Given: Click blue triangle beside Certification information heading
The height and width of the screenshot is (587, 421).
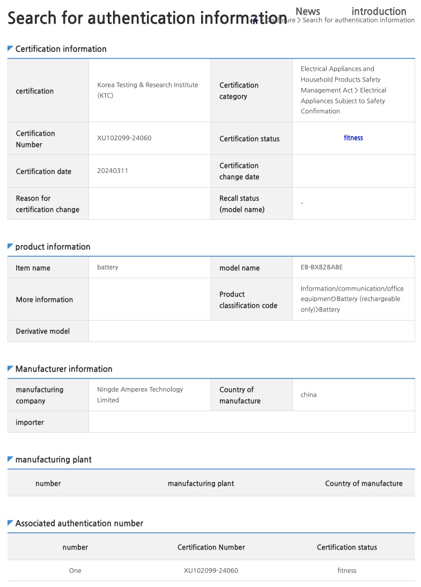Looking at the screenshot, I should coord(10,49).
